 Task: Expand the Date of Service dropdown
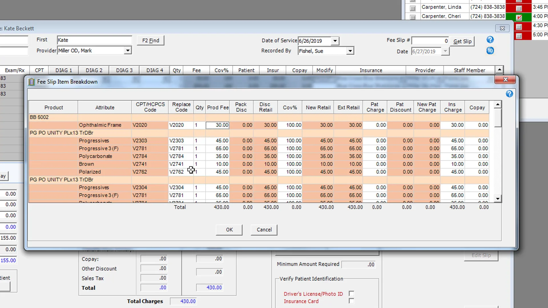pyautogui.click(x=335, y=41)
